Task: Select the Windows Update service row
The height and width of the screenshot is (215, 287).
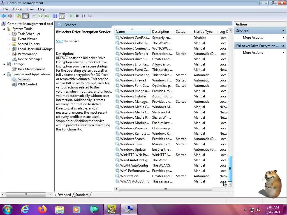Action: point(171,149)
